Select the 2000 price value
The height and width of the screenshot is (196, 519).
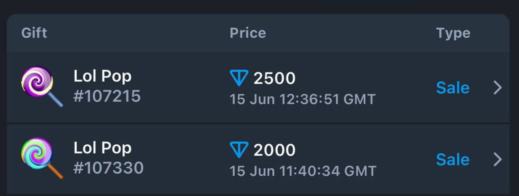pyautogui.click(x=274, y=150)
